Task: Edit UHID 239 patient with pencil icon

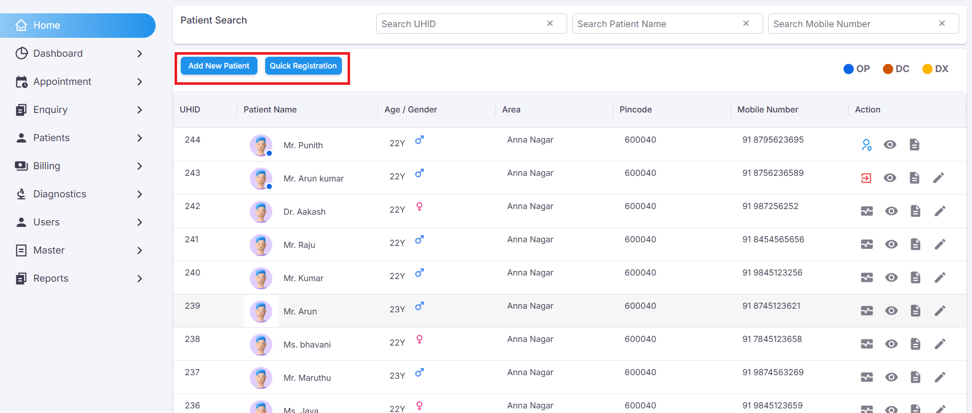Action: click(940, 311)
